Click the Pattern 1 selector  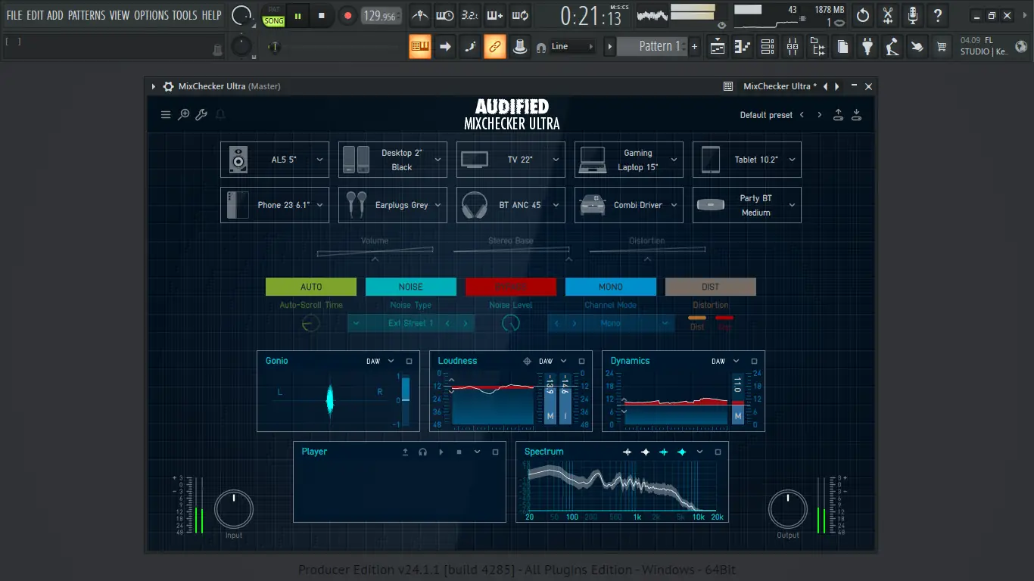(x=652, y=46)
